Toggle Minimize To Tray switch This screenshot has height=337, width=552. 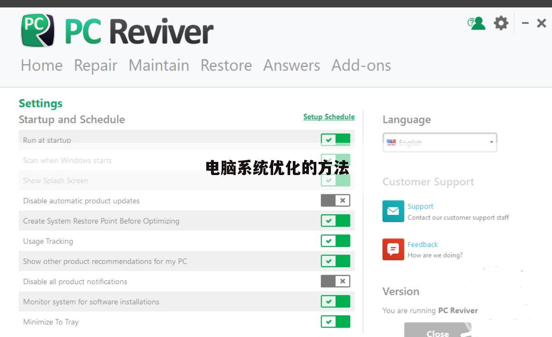coord(336,322)
